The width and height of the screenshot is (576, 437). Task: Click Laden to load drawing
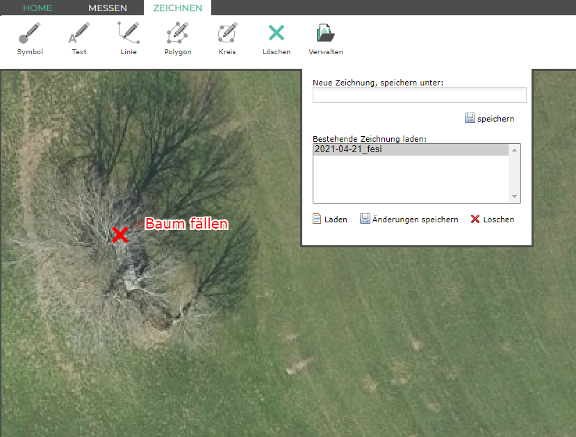coord(330,220)
